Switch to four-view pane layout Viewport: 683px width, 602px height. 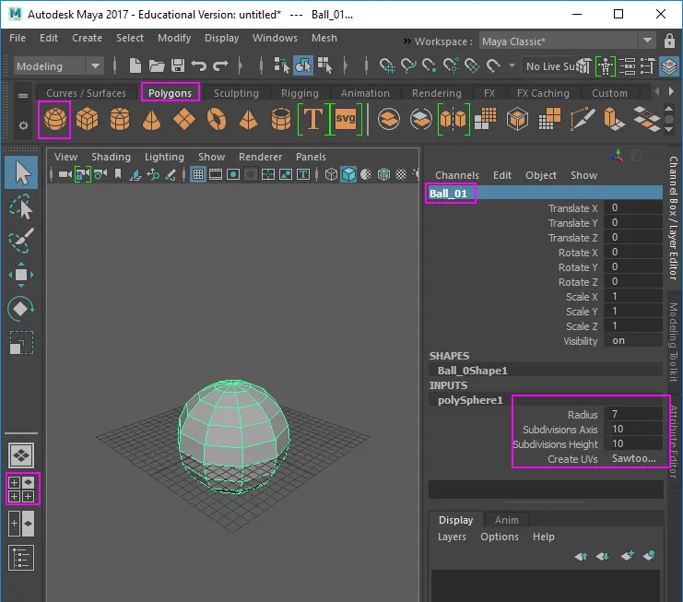coord(21,490)
